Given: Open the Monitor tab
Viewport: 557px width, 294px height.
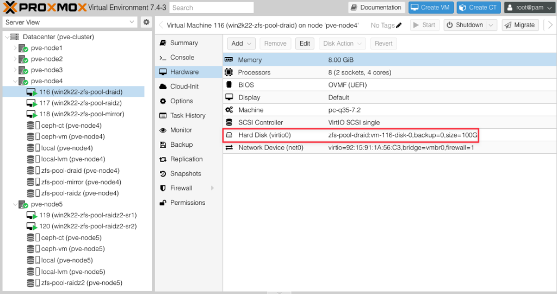Looking at the screenshot, I should 189,130.
